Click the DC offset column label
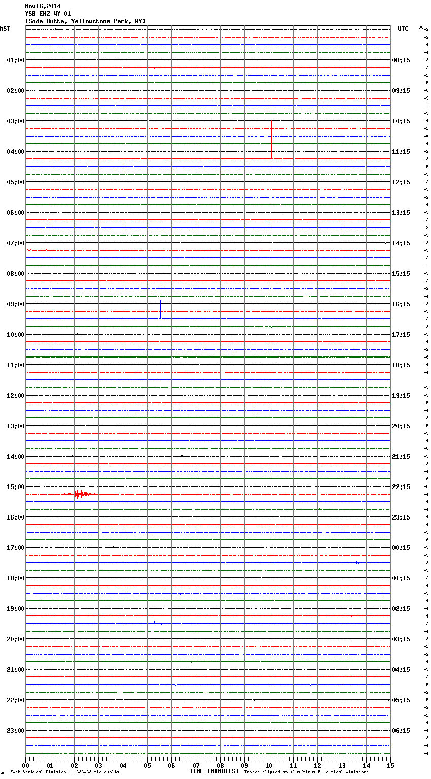The image size is (431, 779). click(x=421, y=27)
